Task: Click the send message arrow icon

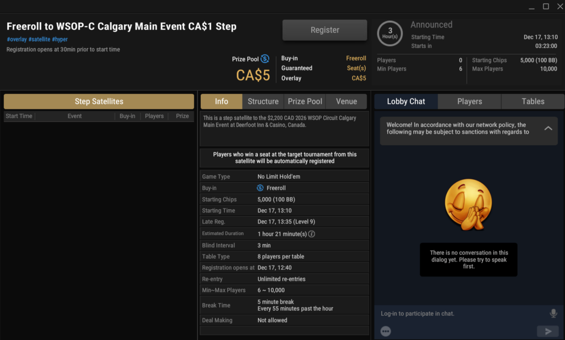Action: (x=547, y=331)
